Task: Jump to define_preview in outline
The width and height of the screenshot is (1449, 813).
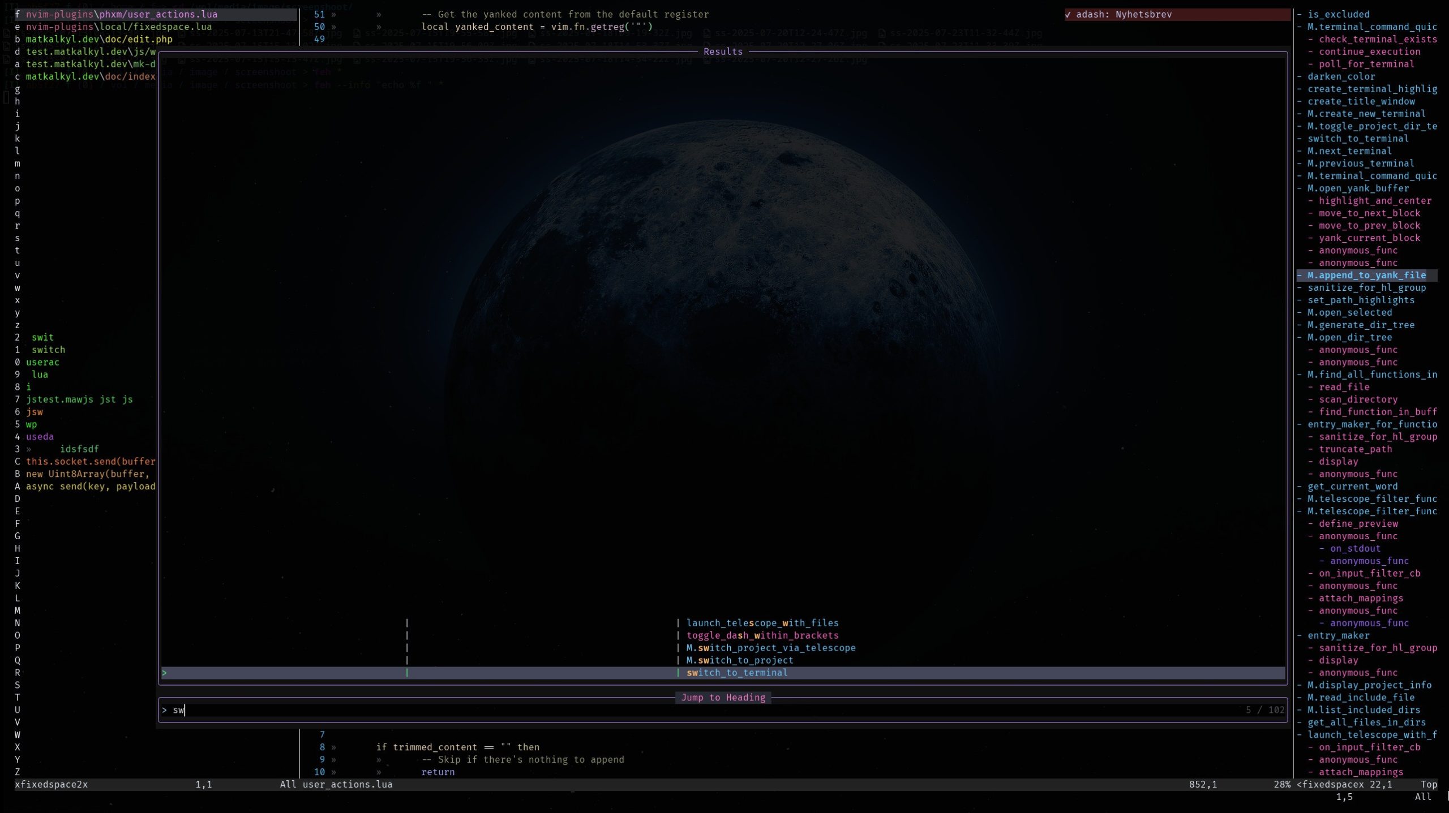Action: pos(1358,524)
